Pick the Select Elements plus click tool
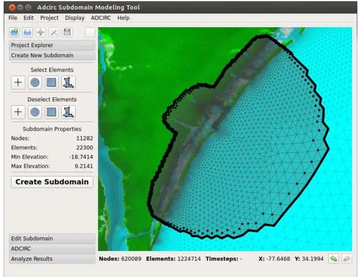This screenshot has width=361, height=277. pos(18,82)
